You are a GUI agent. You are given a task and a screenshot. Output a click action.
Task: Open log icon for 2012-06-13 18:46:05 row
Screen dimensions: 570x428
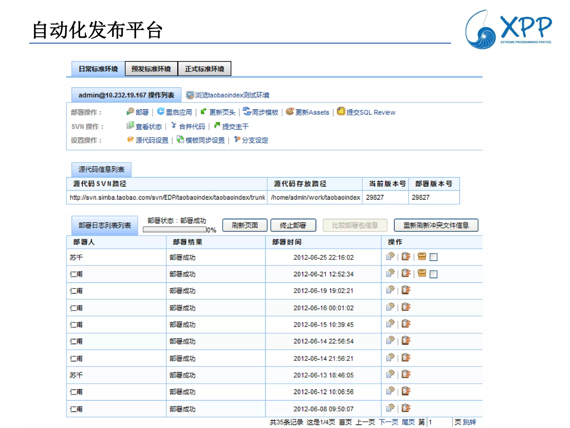click(x=406, y=374)
